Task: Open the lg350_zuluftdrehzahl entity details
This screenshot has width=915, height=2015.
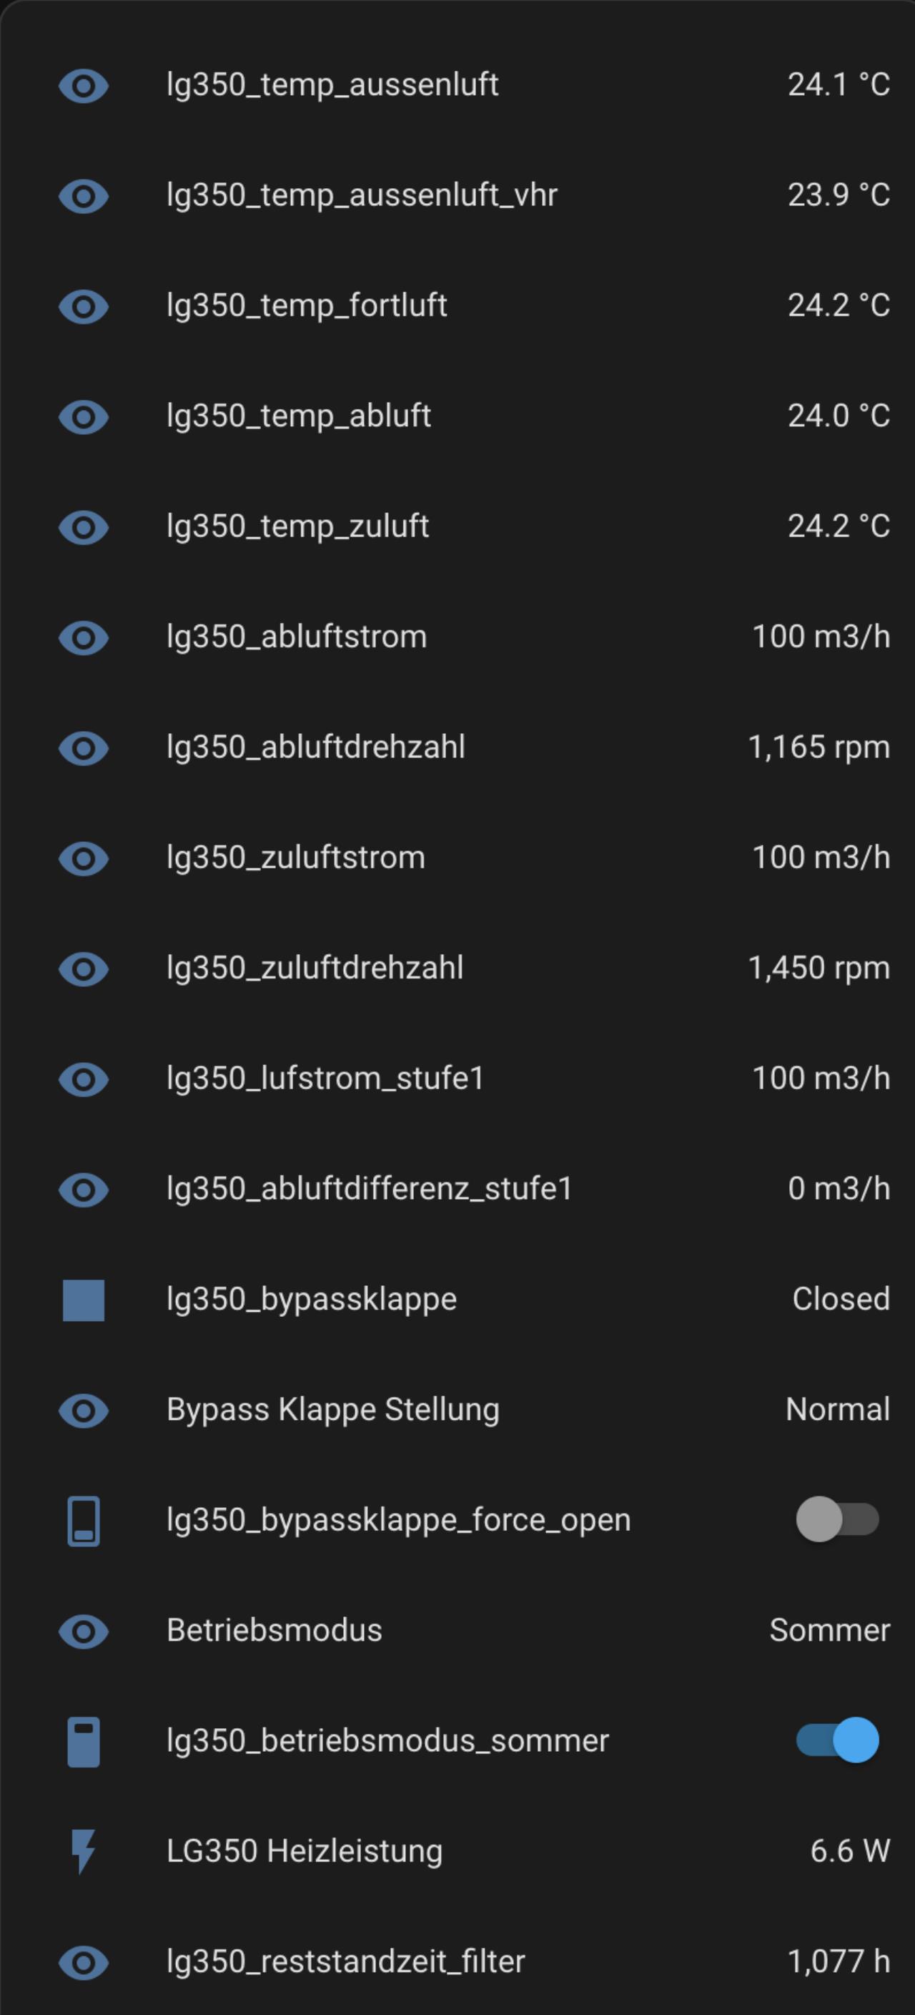Action: [x=315, y=969]
